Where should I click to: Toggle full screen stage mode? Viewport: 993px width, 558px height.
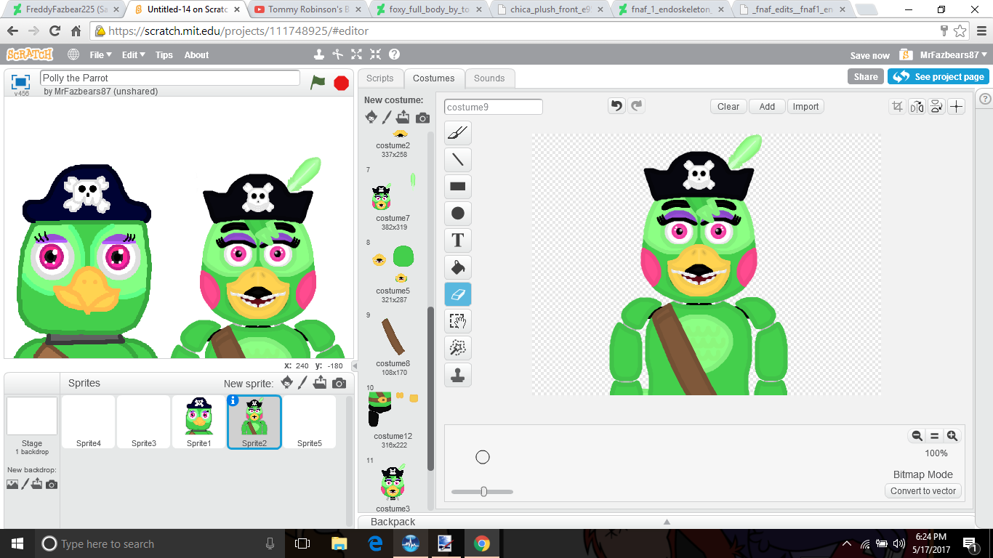tap(20, 81)
